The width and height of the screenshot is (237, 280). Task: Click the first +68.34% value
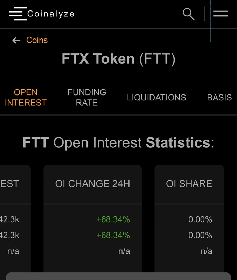113,219
